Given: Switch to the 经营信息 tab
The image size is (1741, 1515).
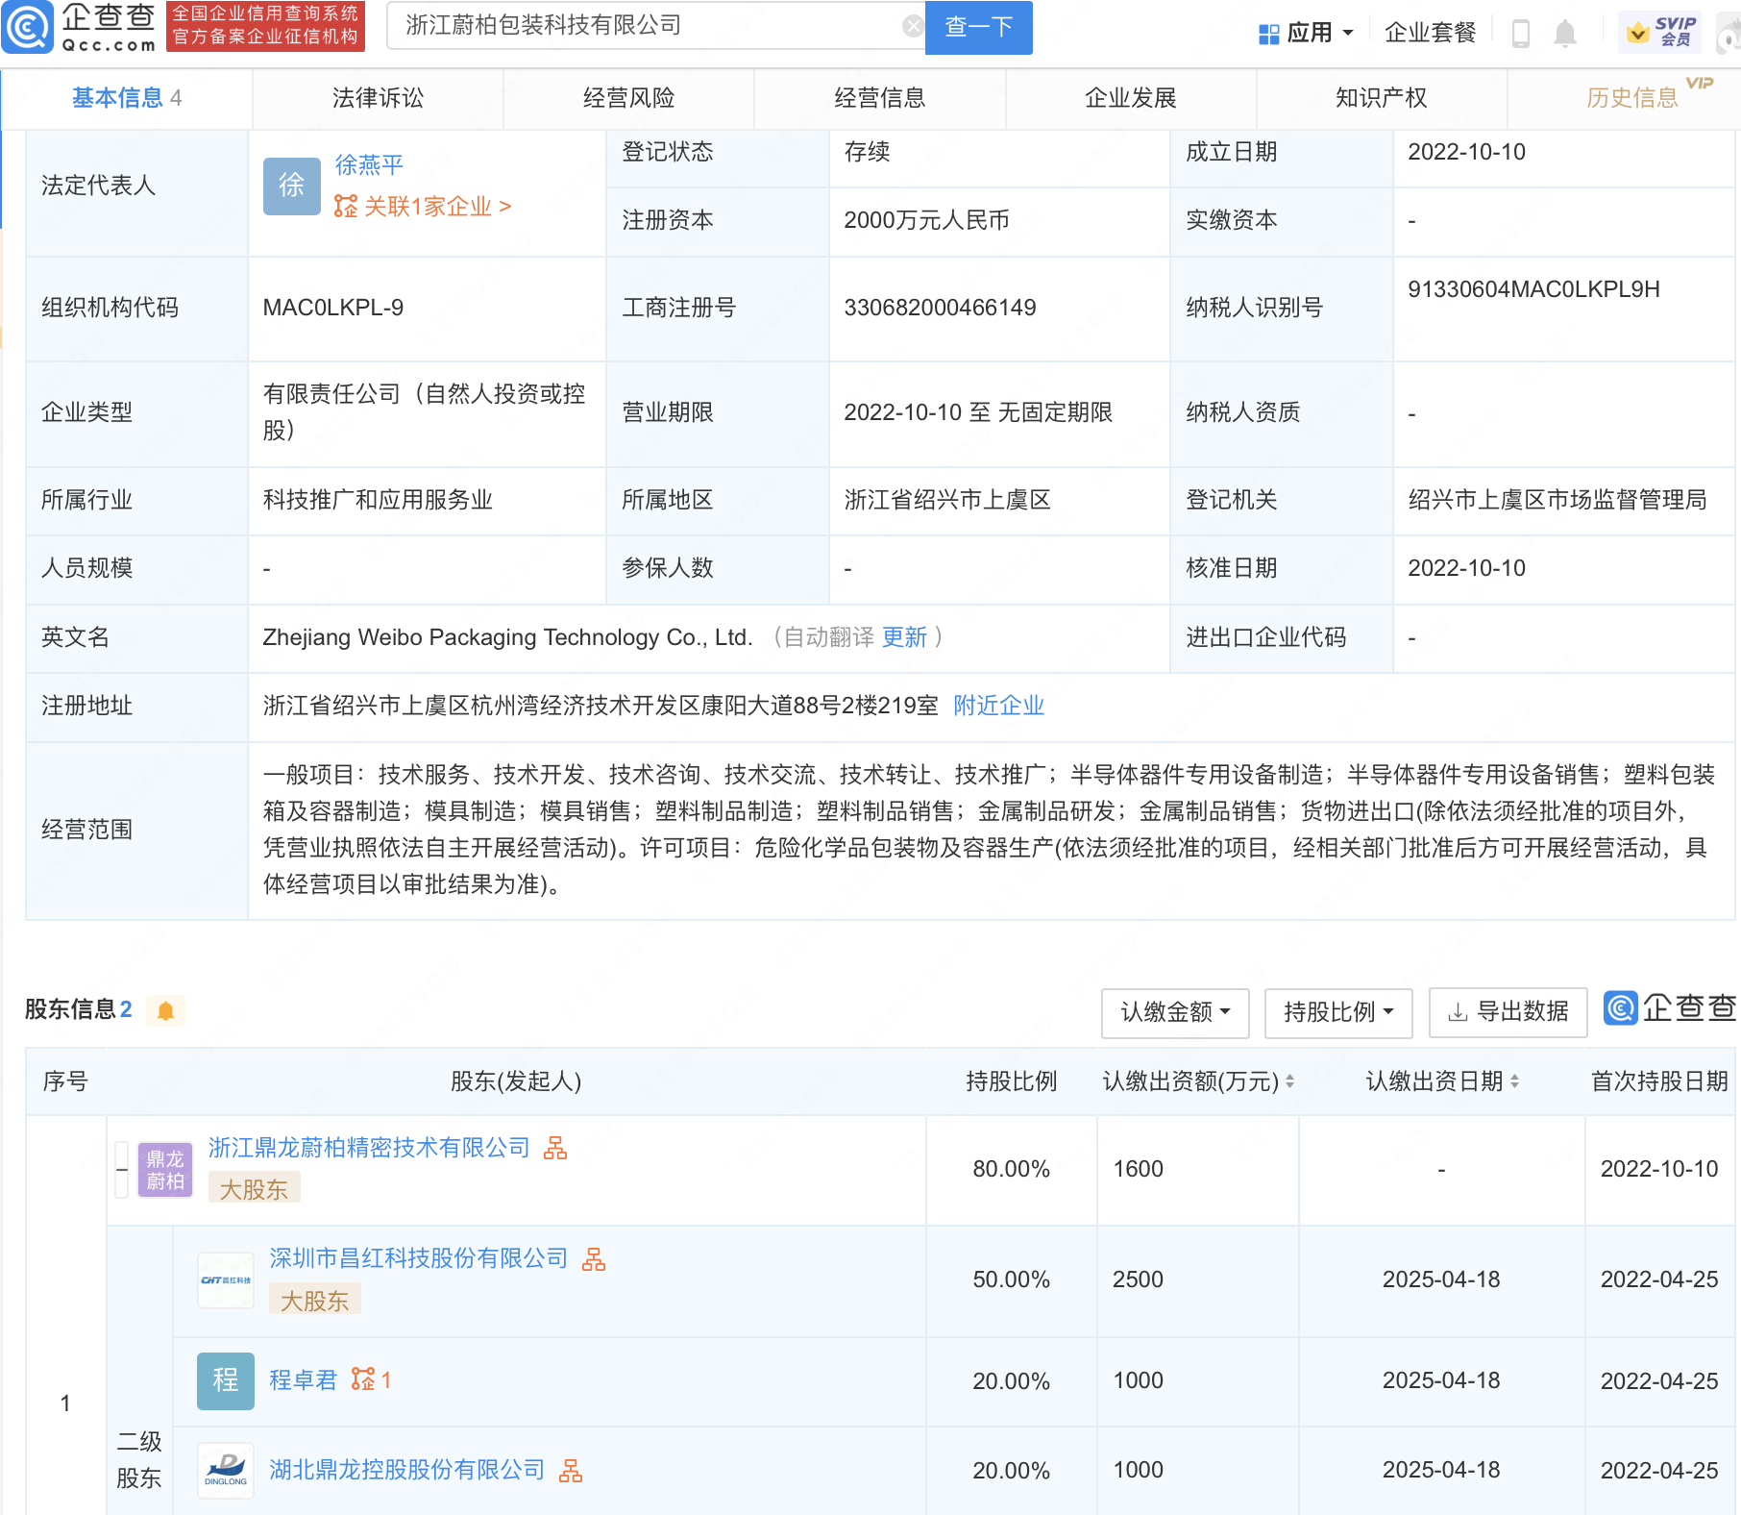Looking at the screenshot, I should click(x=879, y=98).
